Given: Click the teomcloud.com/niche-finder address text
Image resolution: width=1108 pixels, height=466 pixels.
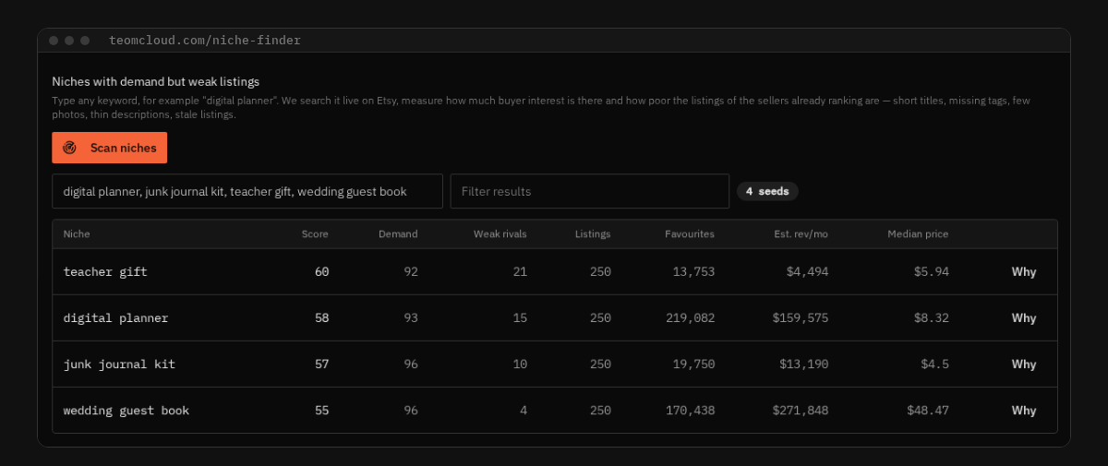Looking at the screenshot, I should pyautogui.click(x=205, y=41).
